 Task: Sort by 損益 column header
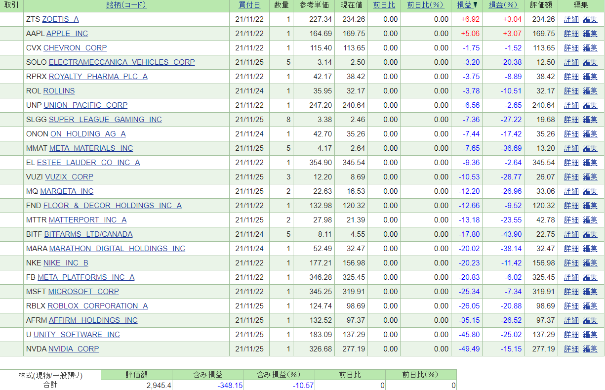pyautogui.click(x=467, y=5)
